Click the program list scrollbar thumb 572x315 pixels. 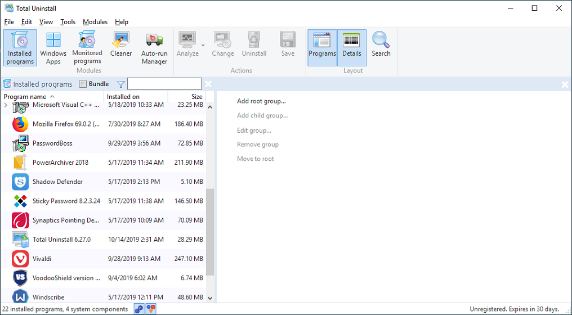[x=210, y=232]
